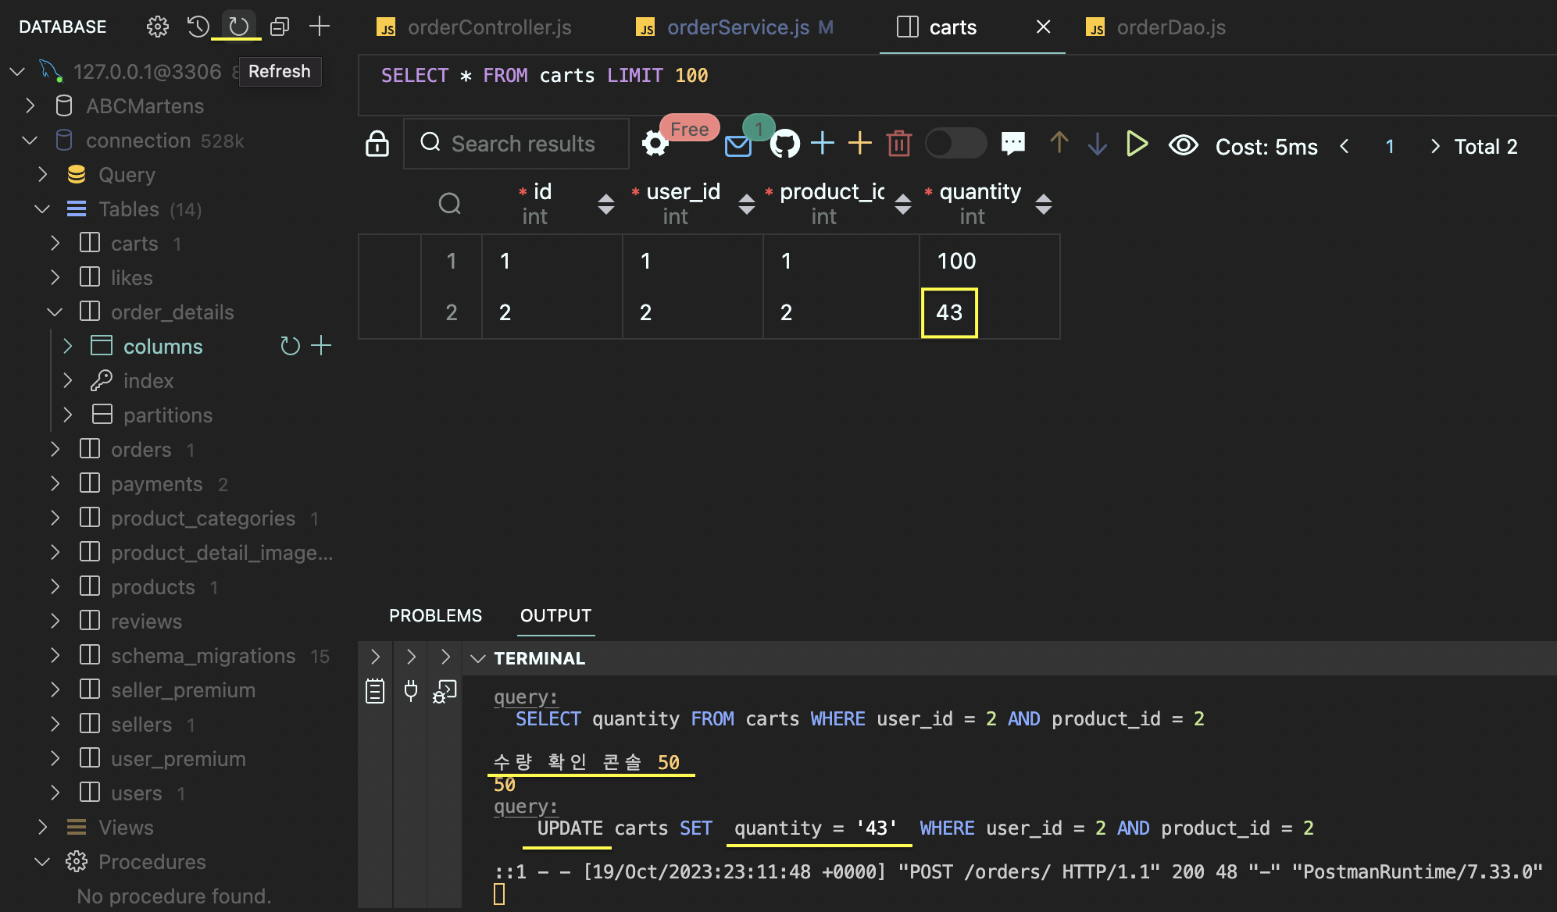Expand the orders table node
Viewport: 1557px width, 912px height.
click(x=55, y=450)
